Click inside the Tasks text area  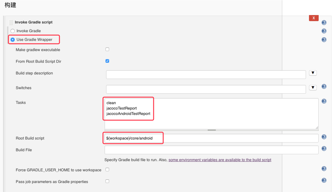(x=212, y=113)
